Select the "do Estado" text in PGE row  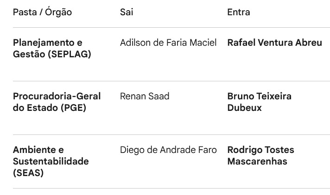coord(32,108)
